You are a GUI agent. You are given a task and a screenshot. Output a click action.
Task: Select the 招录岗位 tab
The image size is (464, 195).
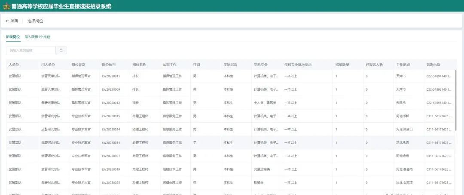13,37
